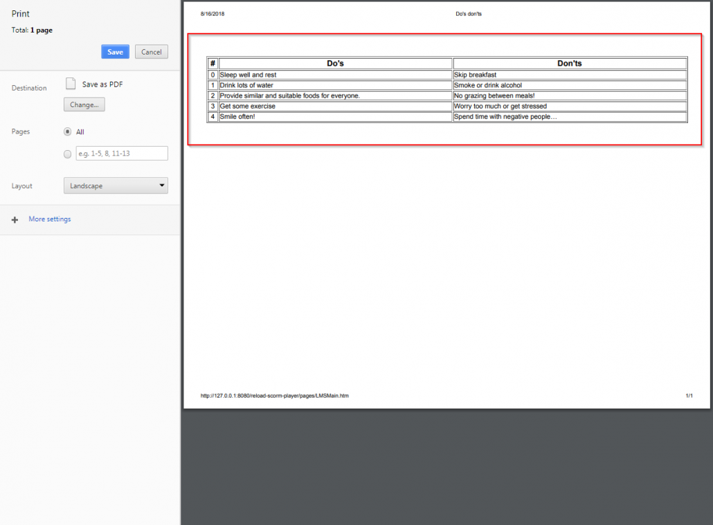Click the Don'ts column header
The image size is (713, 525).
(x=569, y=63)
